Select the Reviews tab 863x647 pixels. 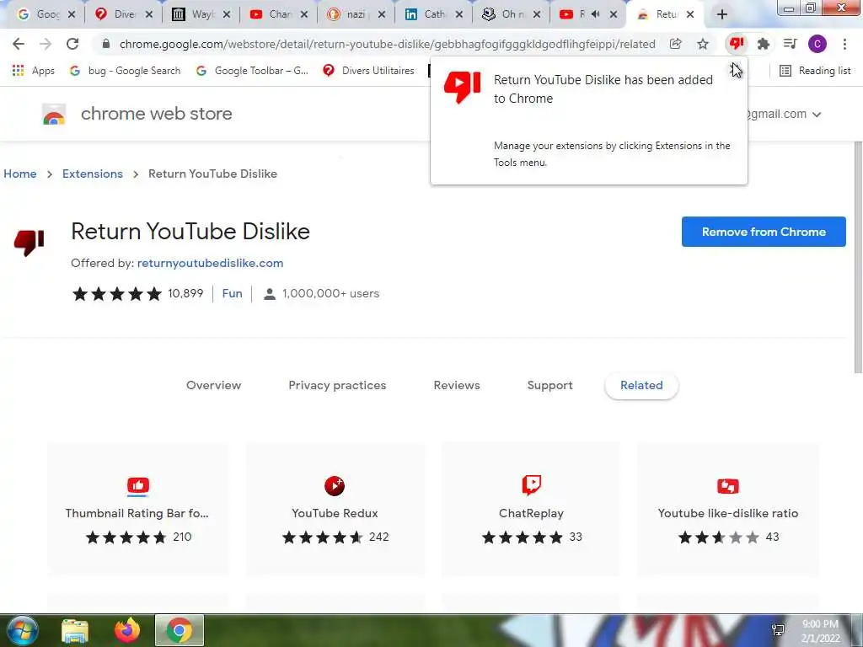457,385
